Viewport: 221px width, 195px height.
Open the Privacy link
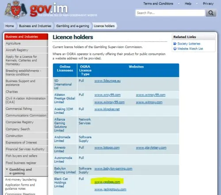tap(208, 4)
